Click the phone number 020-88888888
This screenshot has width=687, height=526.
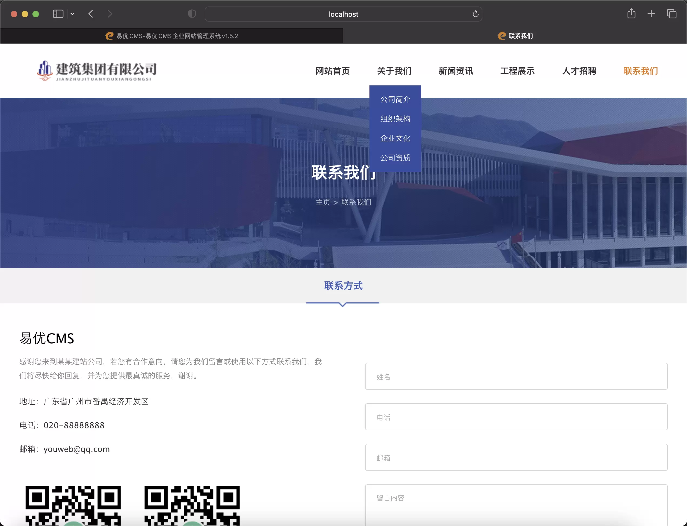click(74, 425)
